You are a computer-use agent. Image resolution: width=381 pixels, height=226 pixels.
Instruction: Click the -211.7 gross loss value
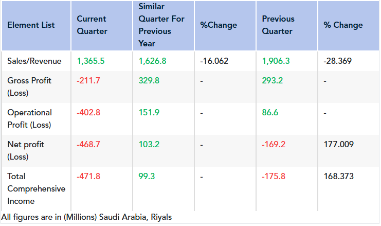click(x=87, y=81)
